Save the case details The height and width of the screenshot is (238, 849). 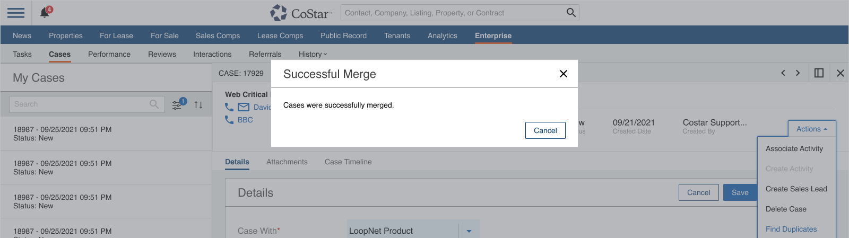click(740, 192)
